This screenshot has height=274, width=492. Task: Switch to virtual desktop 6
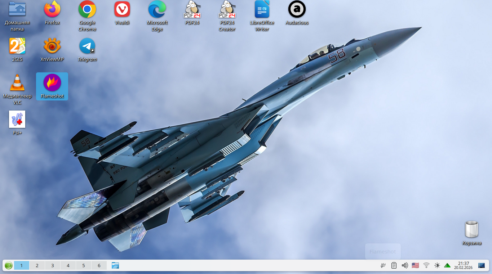pyautogui.click(x=99, y=265)
